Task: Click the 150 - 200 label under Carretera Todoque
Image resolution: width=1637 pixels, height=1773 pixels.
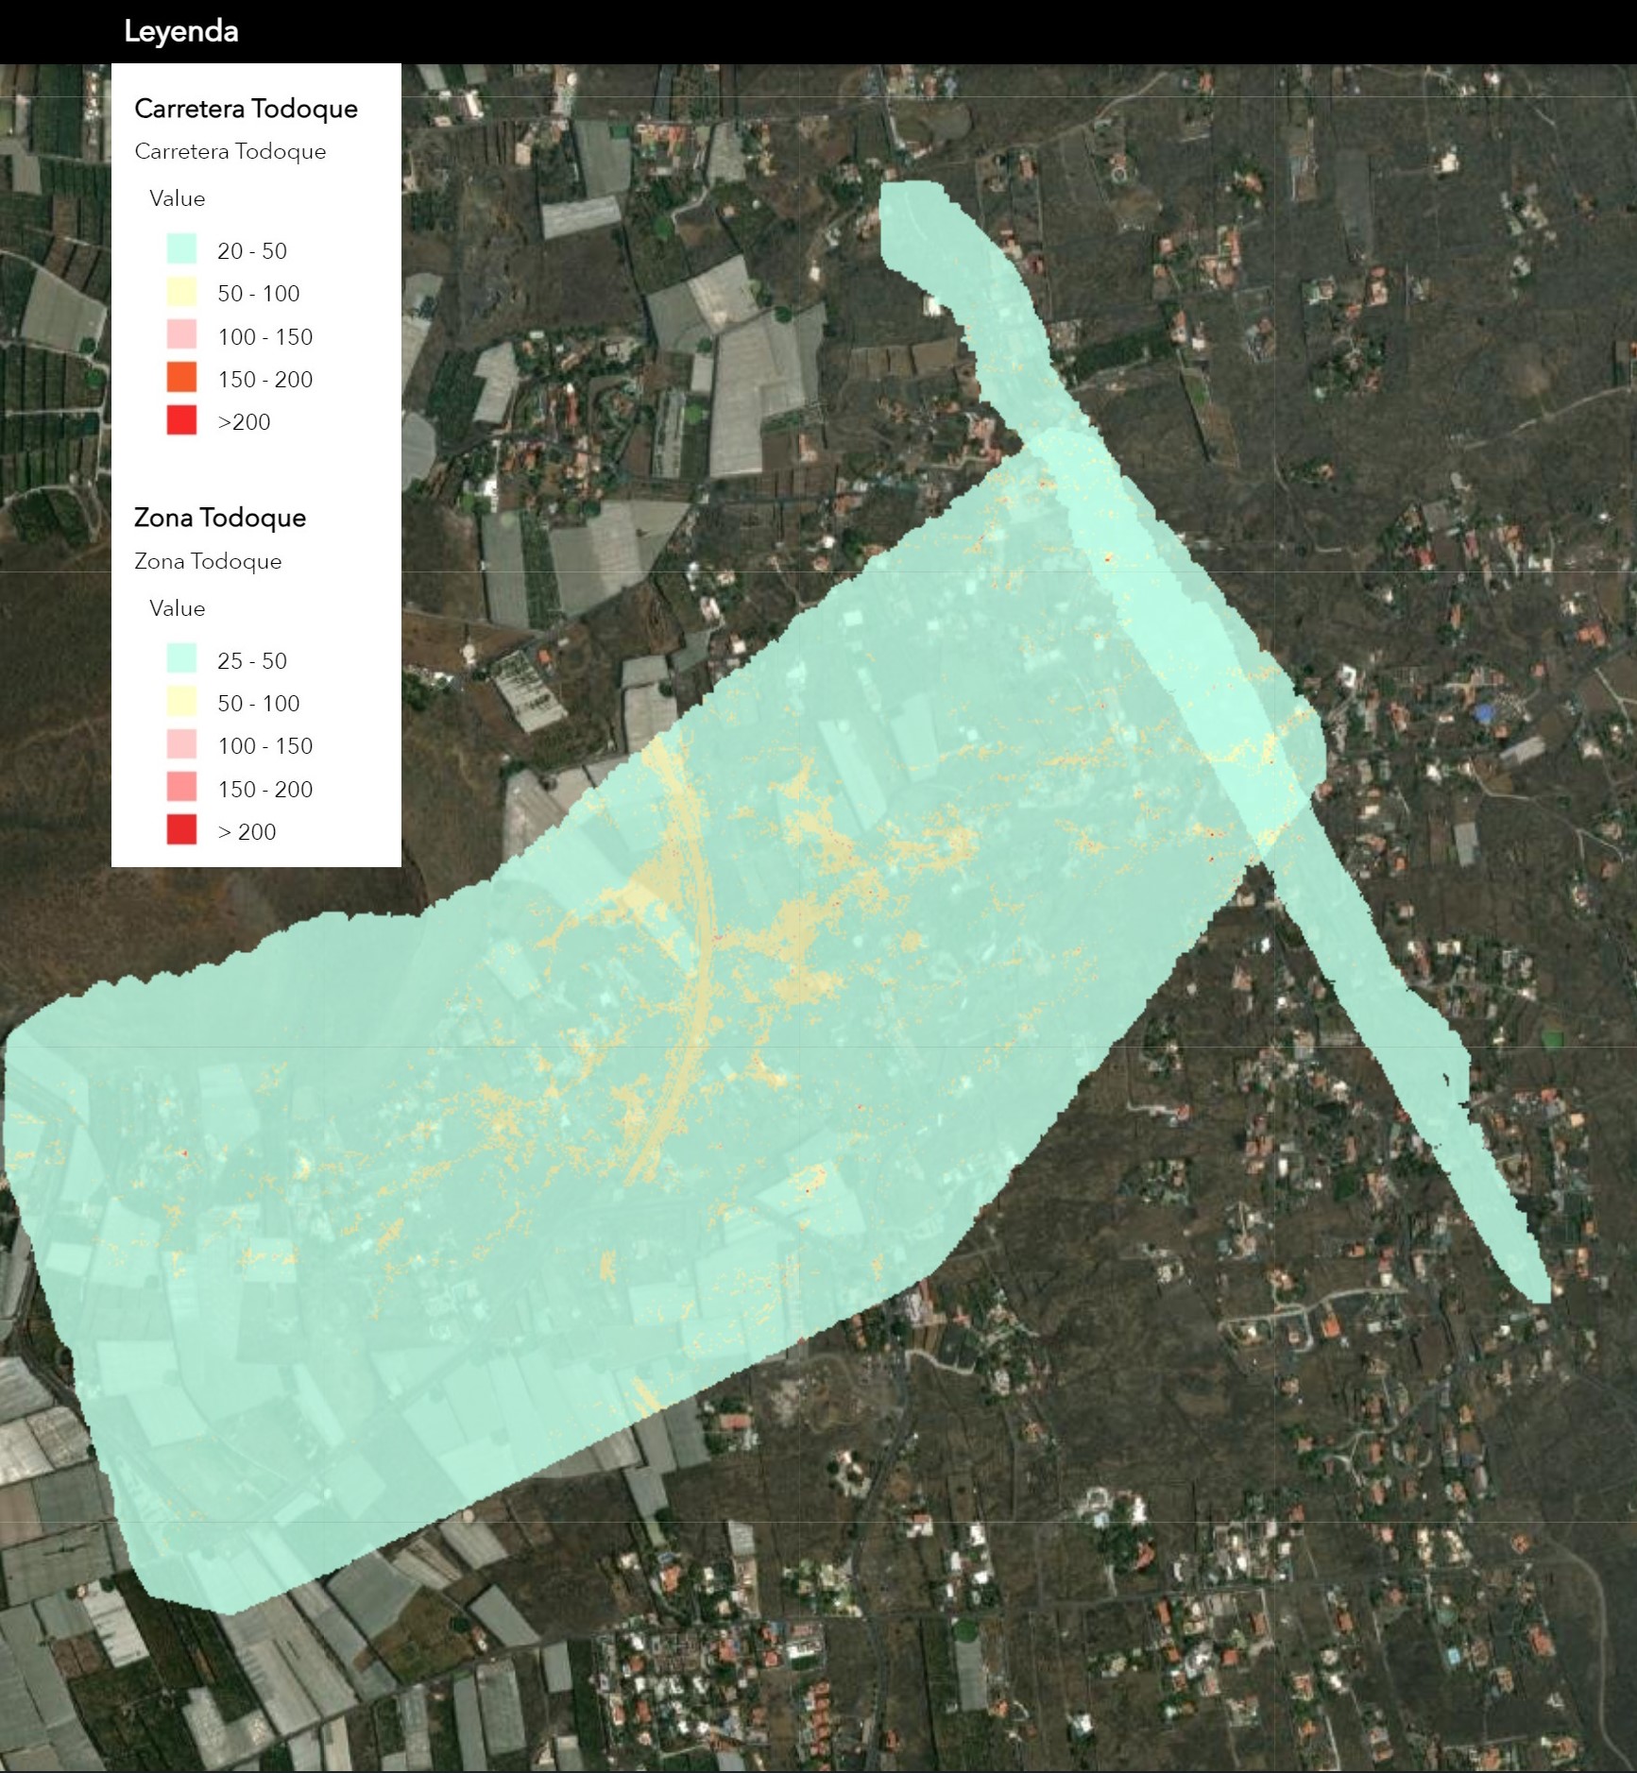Action: pyautogui.click(x=264, y=380)
